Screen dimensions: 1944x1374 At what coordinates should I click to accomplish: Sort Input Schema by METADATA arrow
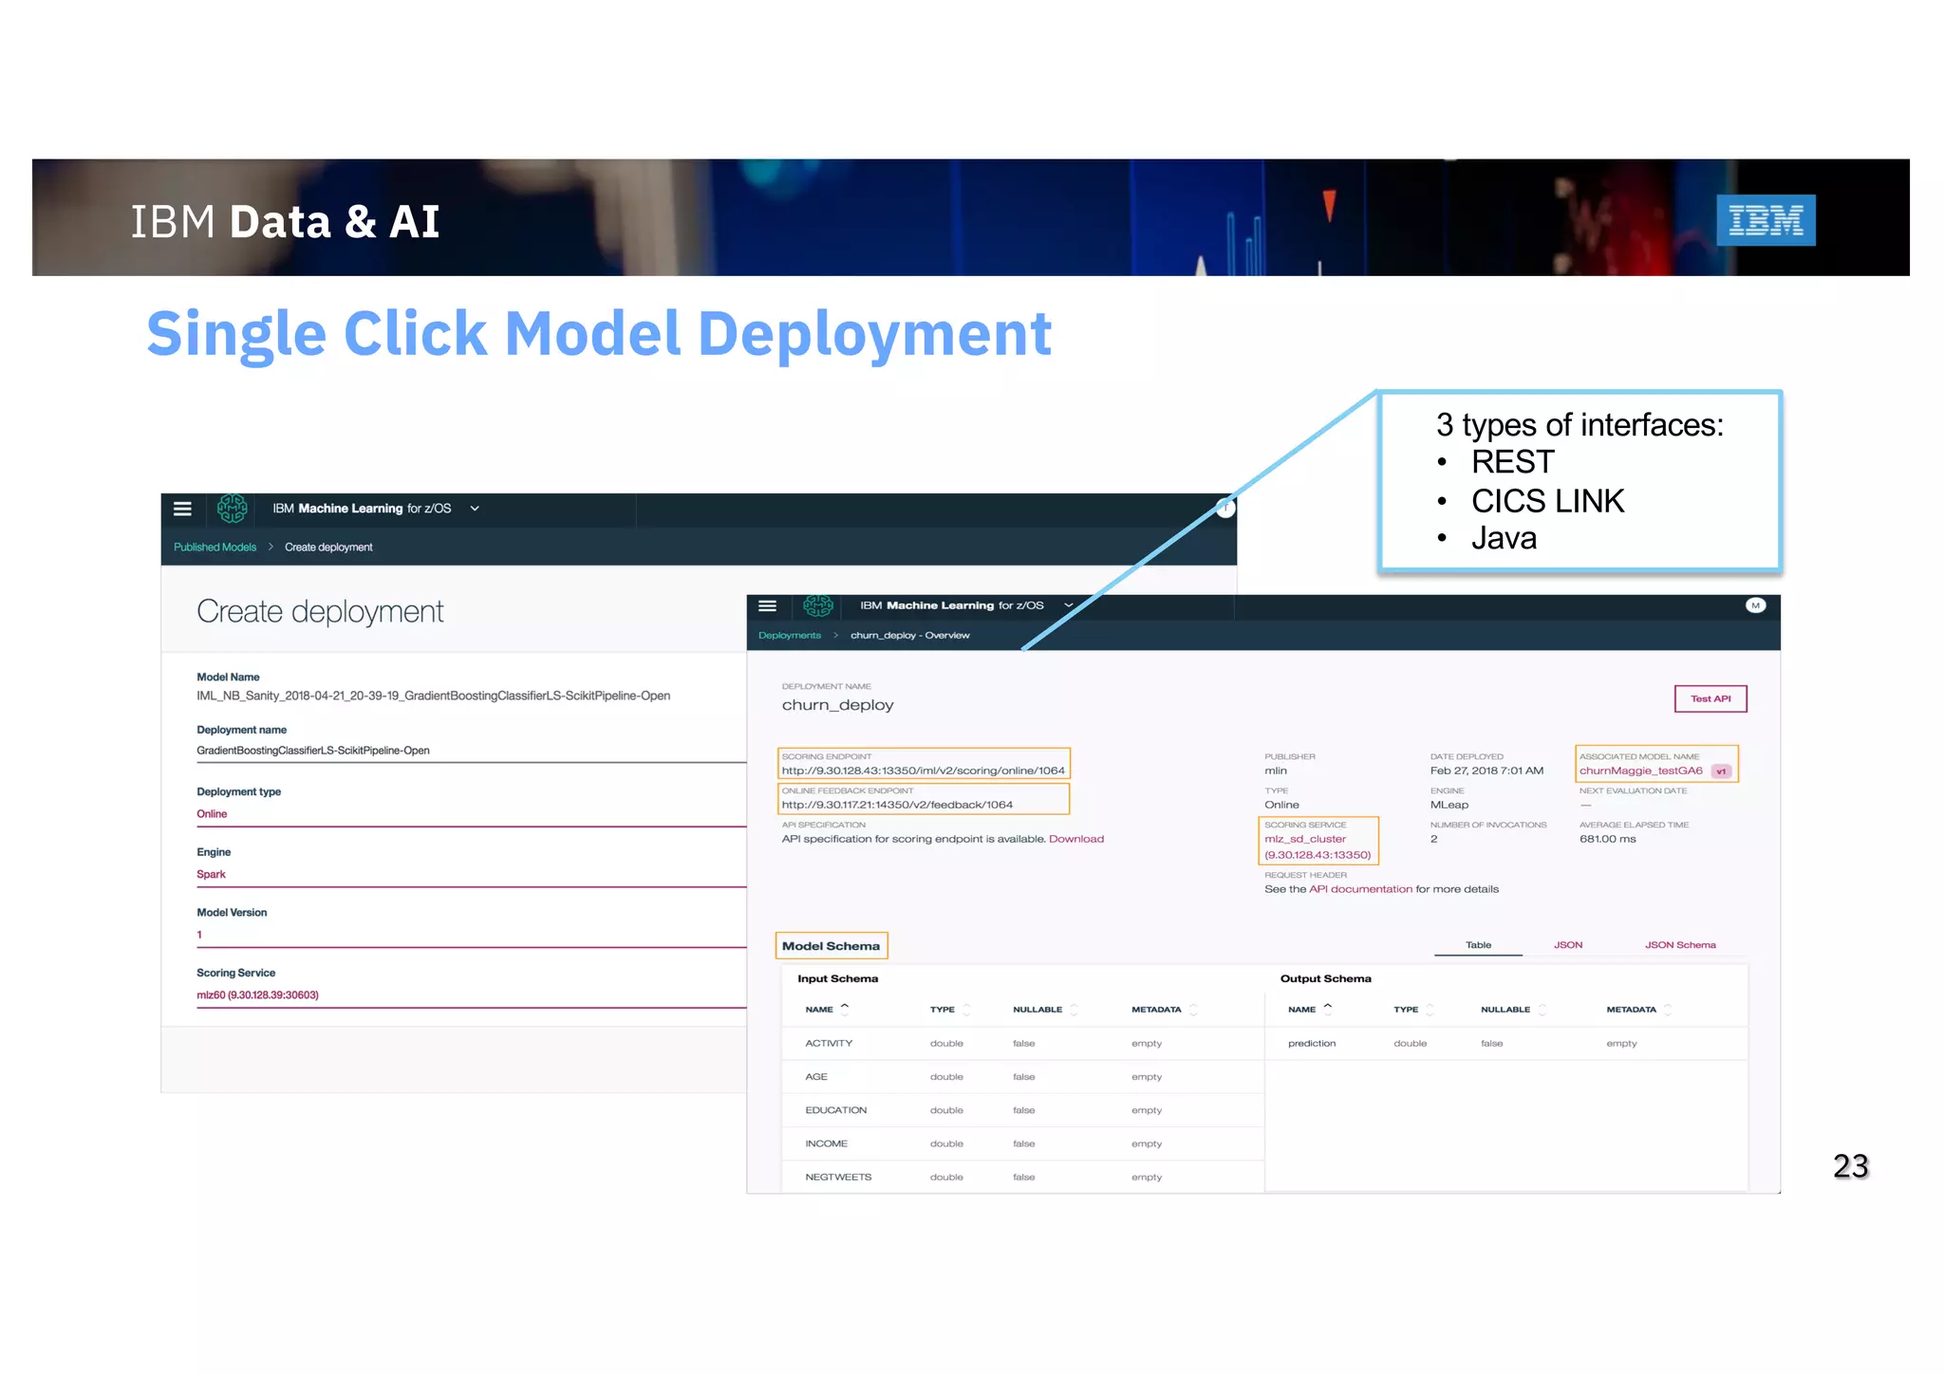pos(1193,1010)
